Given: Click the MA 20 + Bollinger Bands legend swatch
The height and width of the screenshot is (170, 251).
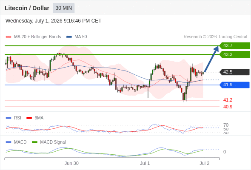Looking at the screenshot, I should pyautogui.click(x=9, y=37).
